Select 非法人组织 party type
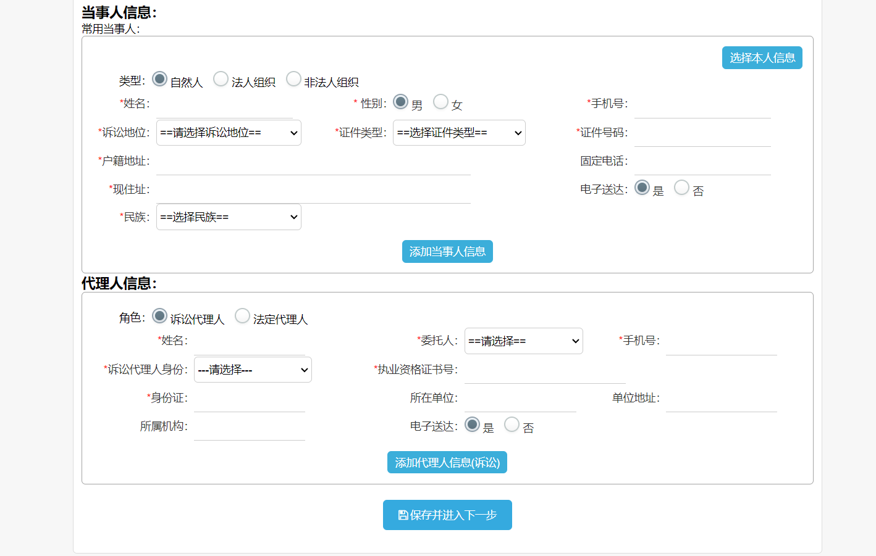This screenshot has width=876, height=556. (293, 79)
